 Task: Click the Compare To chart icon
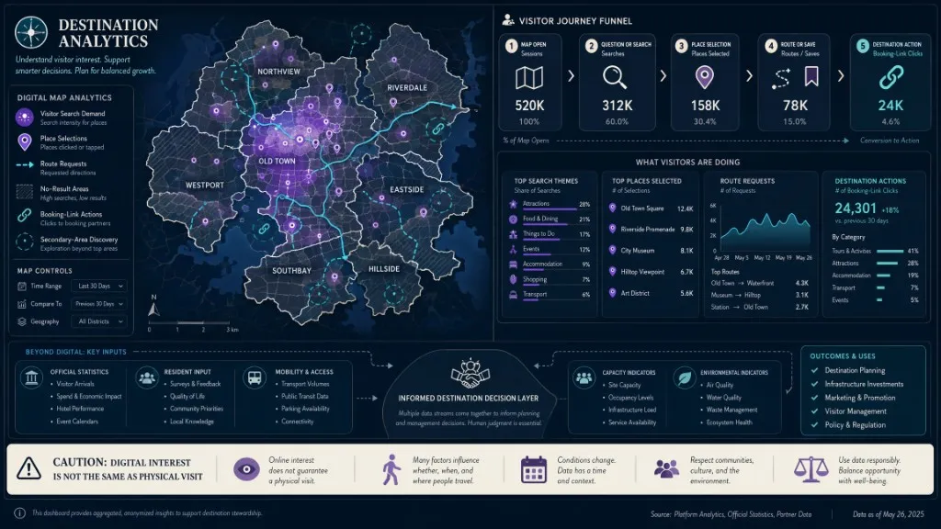pos(22,304)
